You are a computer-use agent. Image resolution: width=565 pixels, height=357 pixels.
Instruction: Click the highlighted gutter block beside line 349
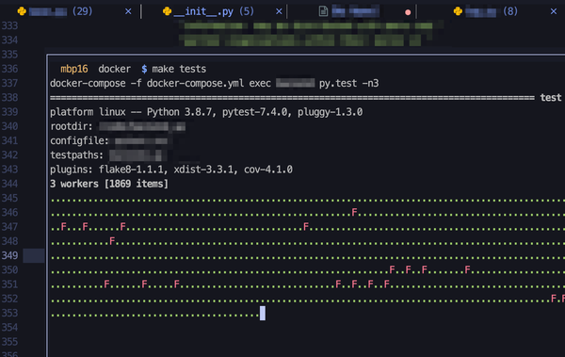(34, 255)
